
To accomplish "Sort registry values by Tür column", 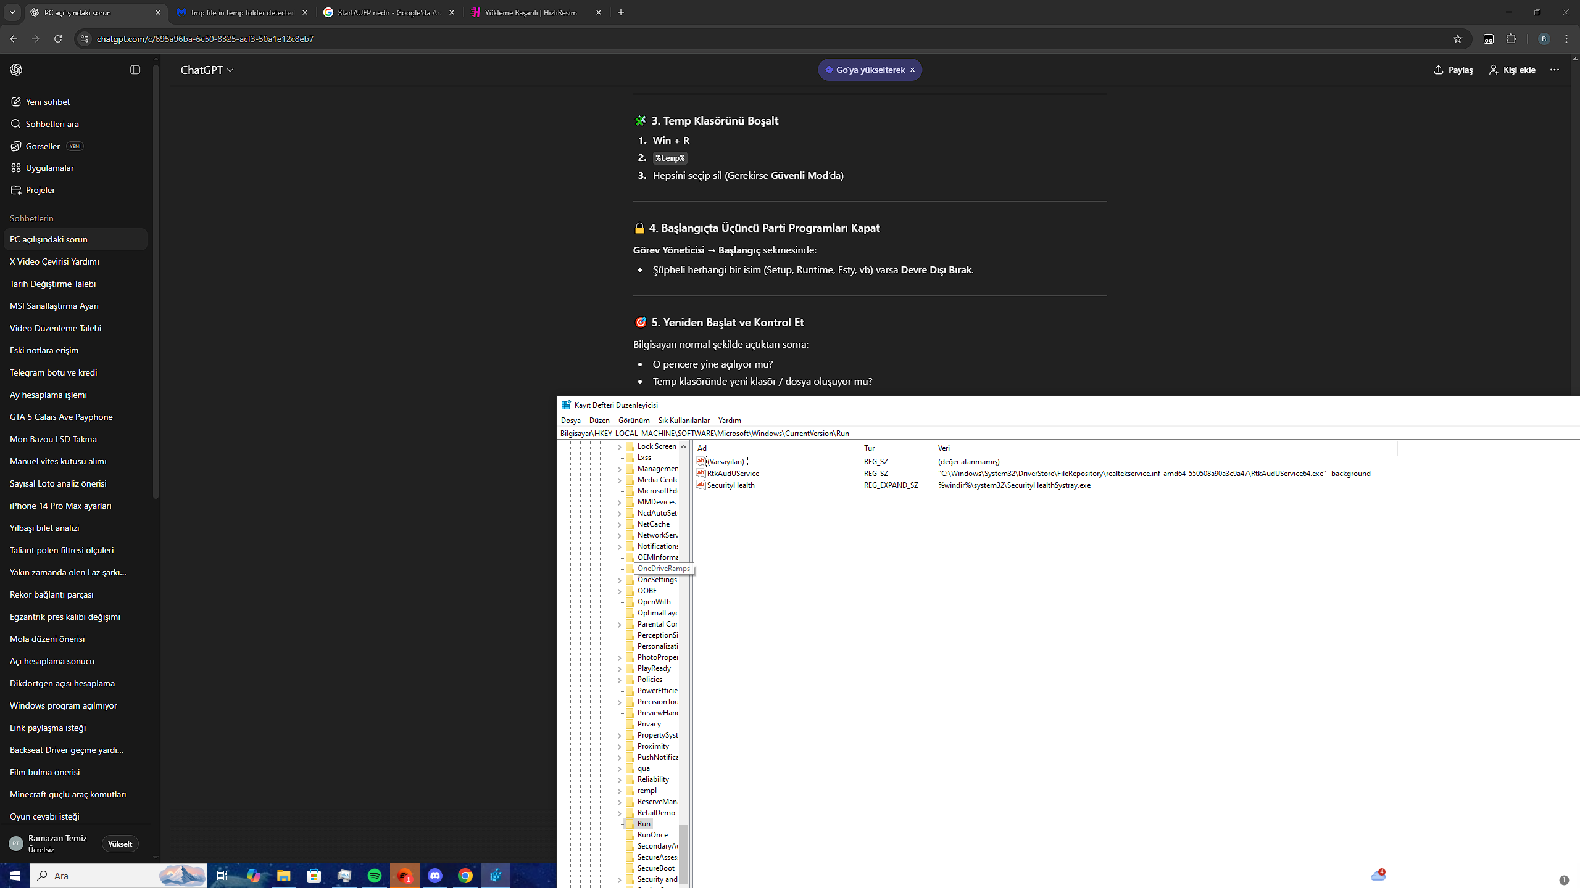I will (x=897, y=448).
